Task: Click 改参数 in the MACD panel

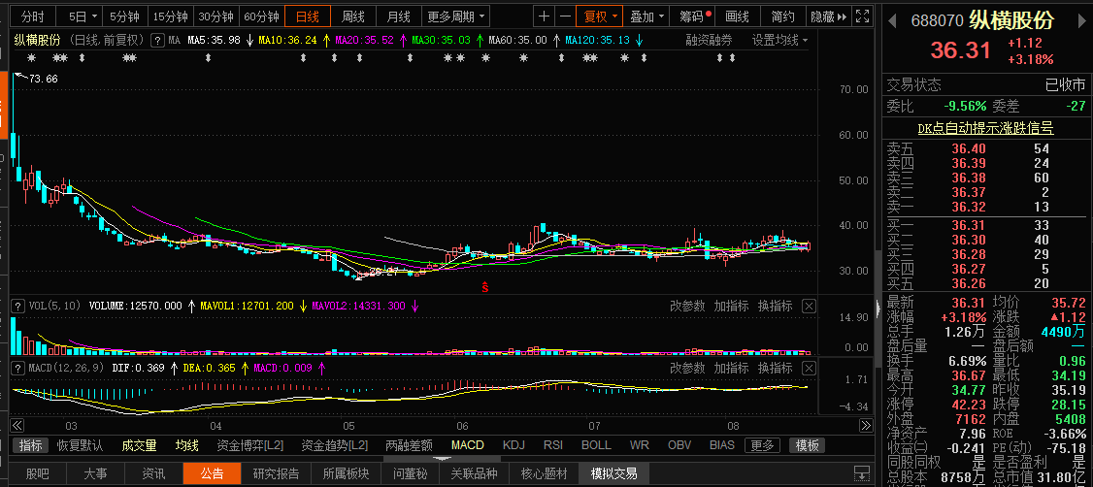Action: coord(687,368)
